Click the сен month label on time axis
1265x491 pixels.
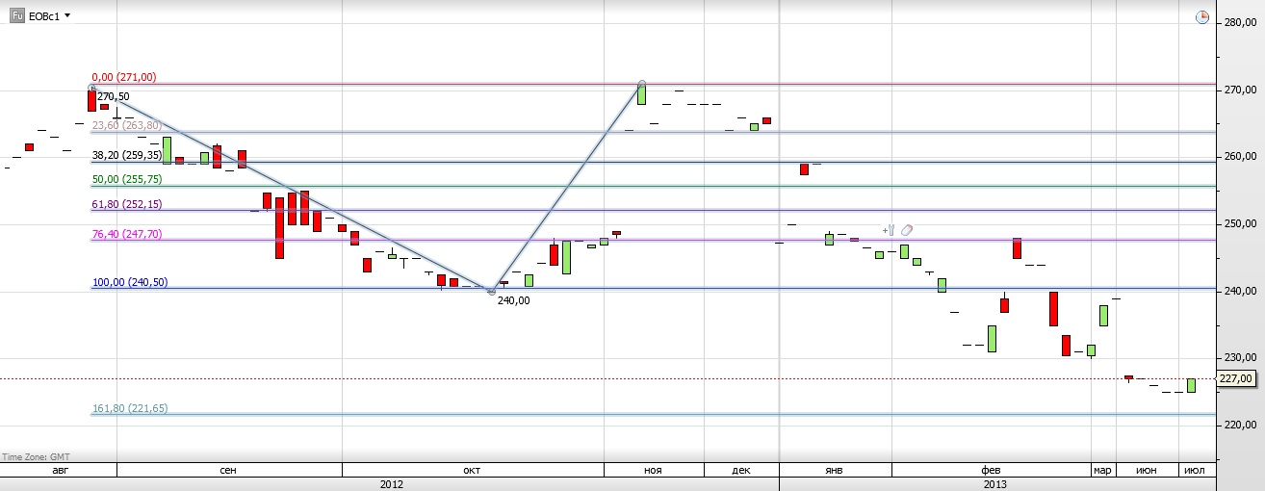click(x=229, y=470)
